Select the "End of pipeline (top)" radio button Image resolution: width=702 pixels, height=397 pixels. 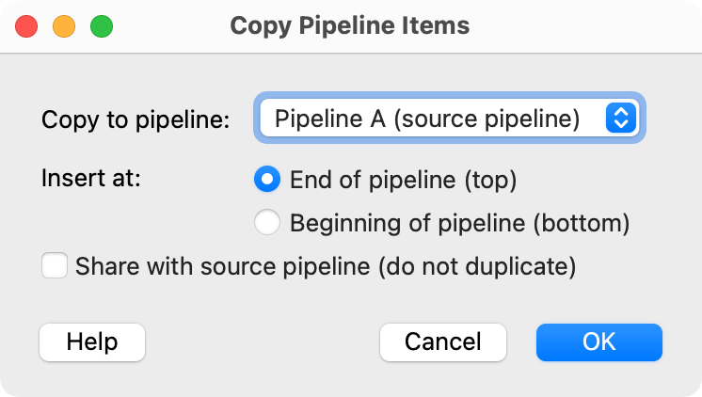[x=268, y=178]
